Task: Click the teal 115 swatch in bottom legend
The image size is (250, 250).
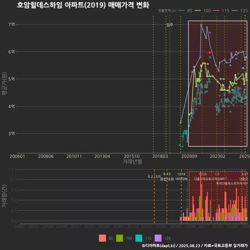Action: (139, 238)
